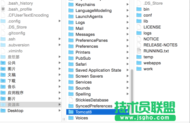Click the temp folder icon
The height and width of the screenshot is (123, 190).
pos(139,57)
